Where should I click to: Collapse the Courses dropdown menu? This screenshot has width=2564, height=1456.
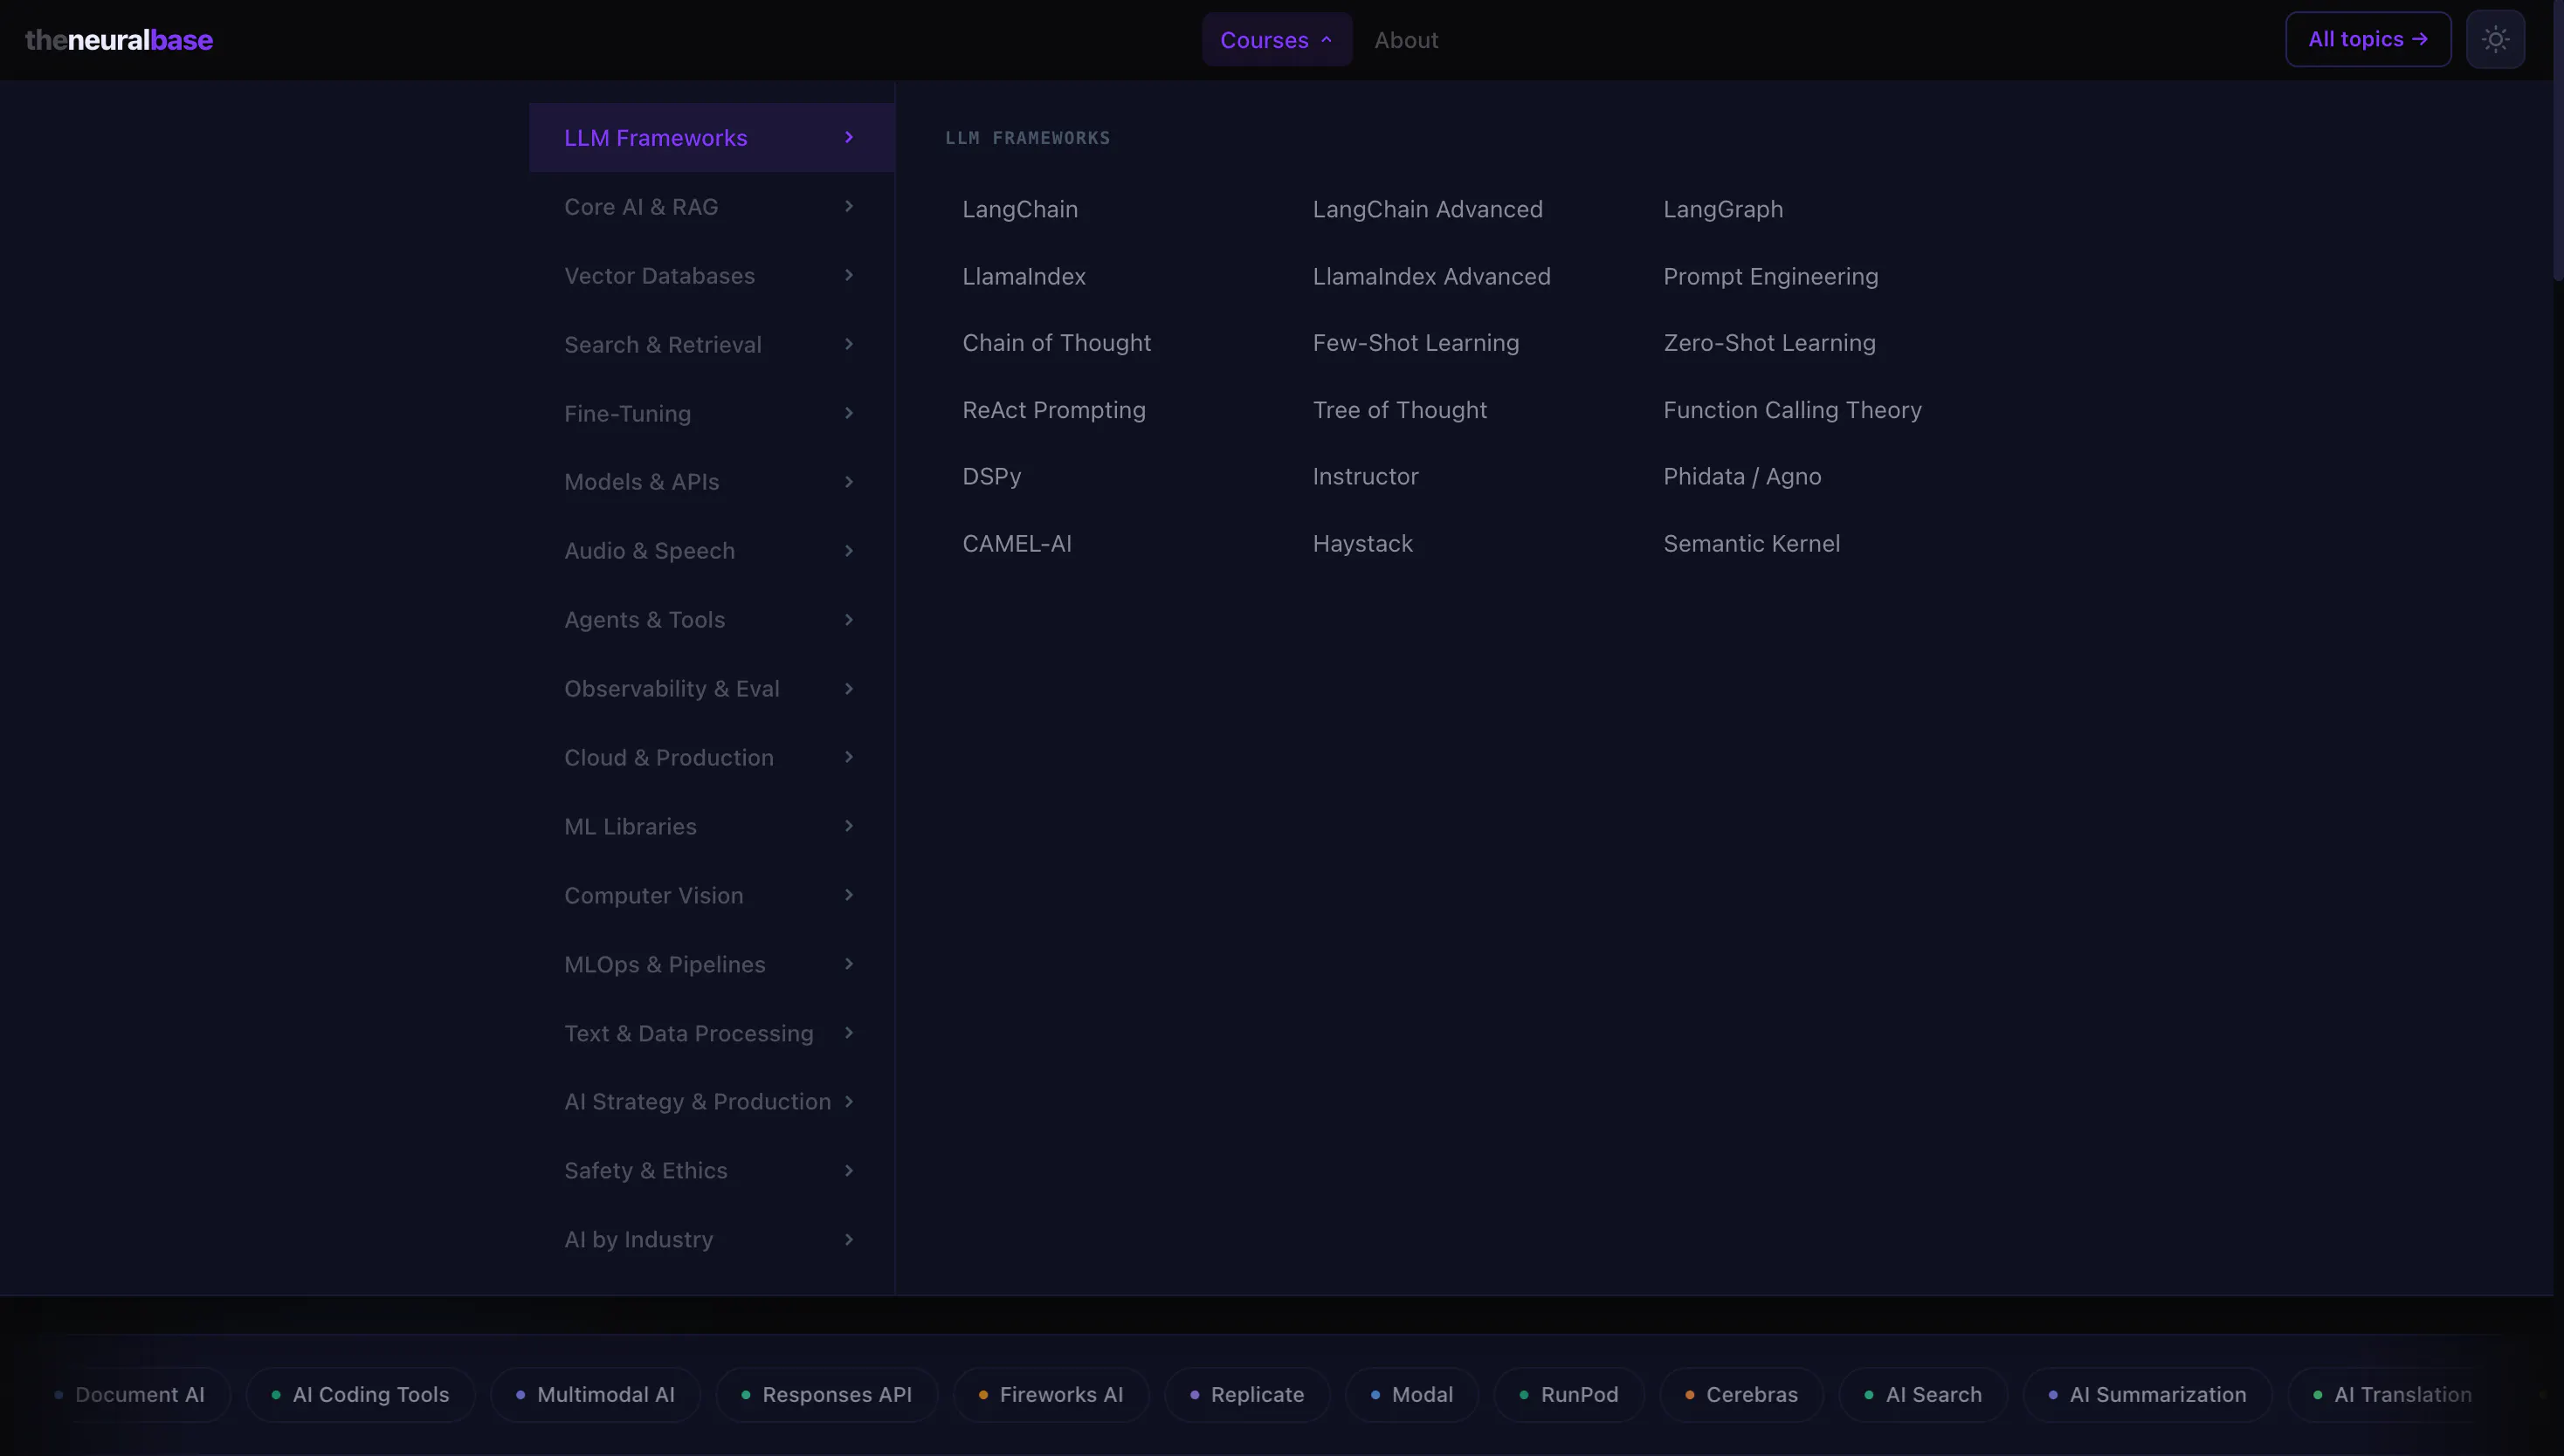1277,40
